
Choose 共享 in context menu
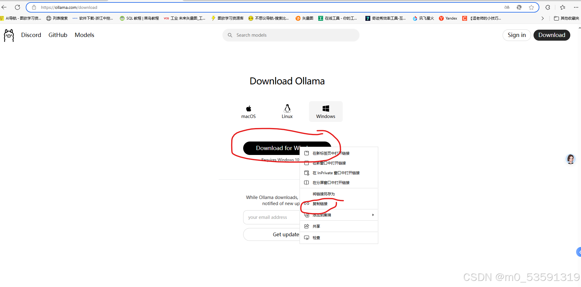(339, 226)
